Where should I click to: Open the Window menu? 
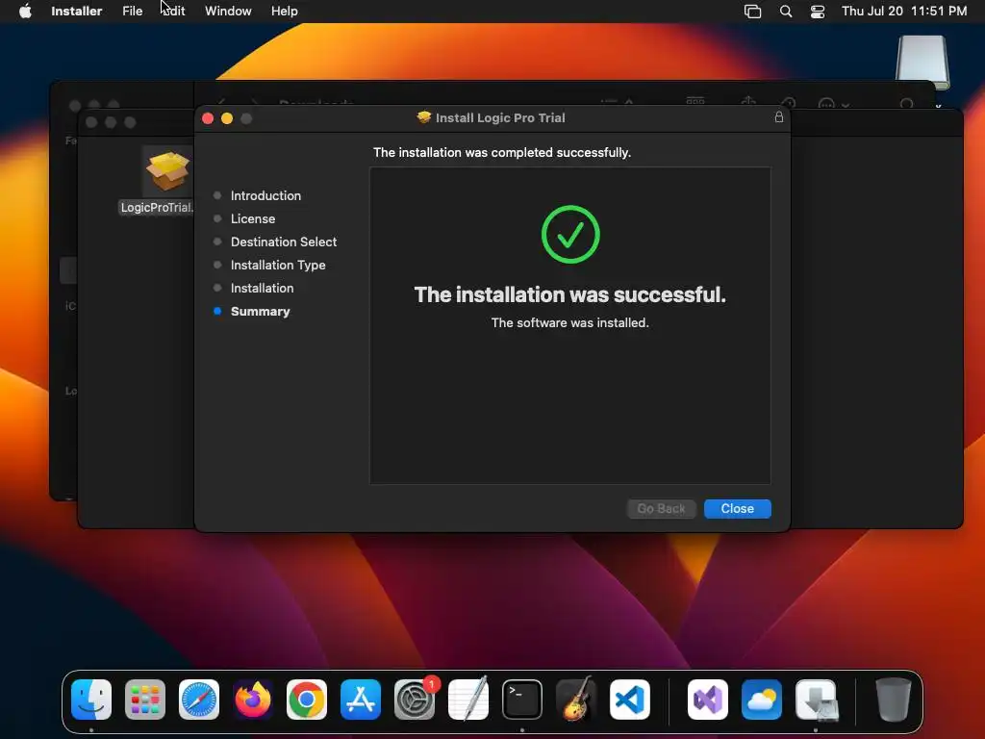coord(228,11)
